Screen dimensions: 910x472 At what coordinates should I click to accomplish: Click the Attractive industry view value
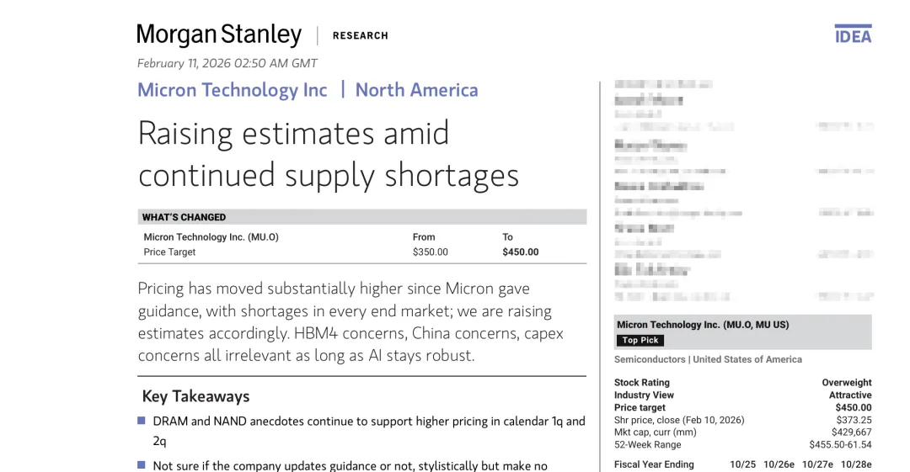click(849, 395)
